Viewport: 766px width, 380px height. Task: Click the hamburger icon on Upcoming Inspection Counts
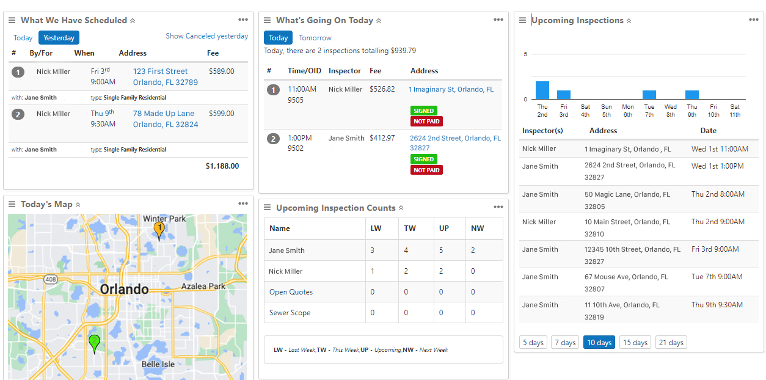coord(268,206)
